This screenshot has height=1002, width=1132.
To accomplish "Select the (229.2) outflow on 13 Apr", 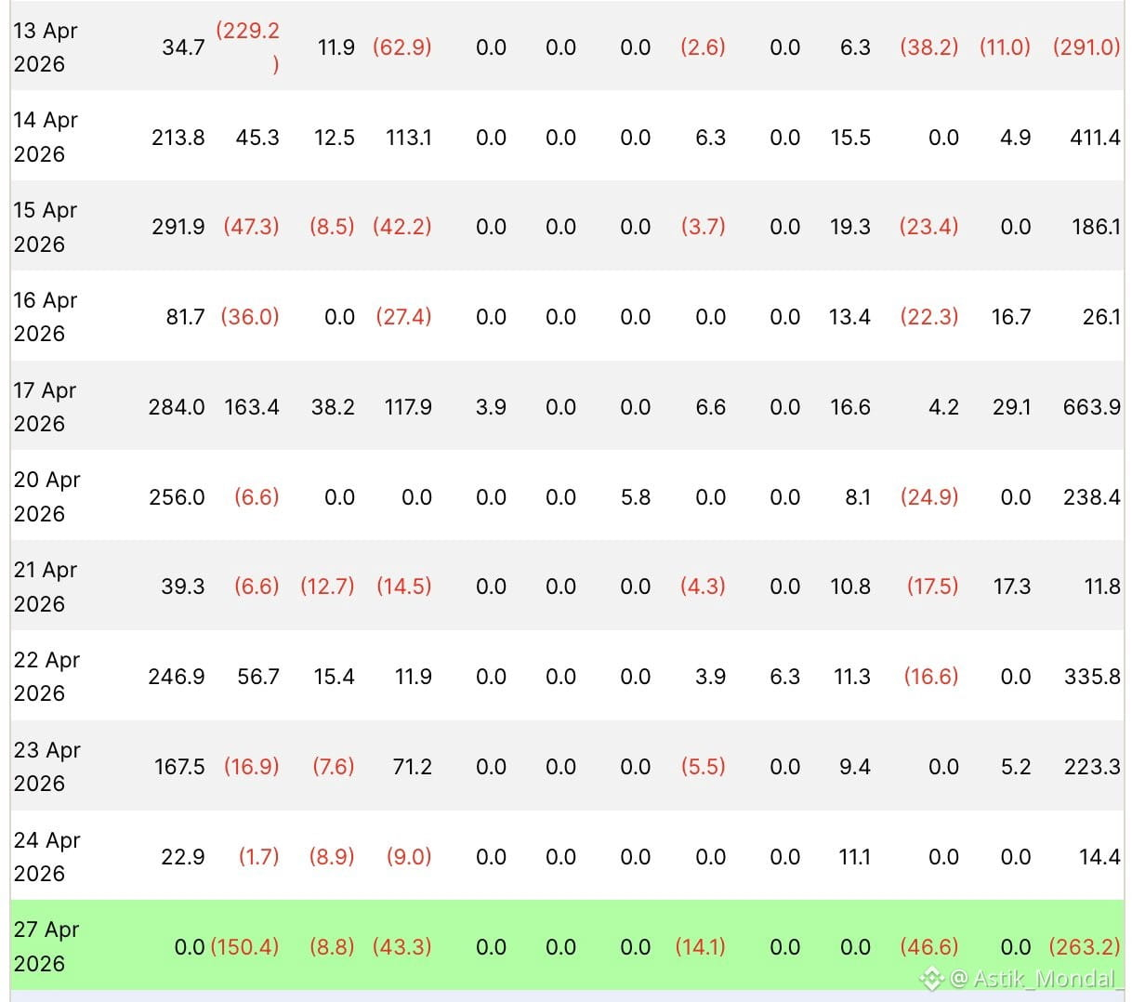I will point(247,47).
